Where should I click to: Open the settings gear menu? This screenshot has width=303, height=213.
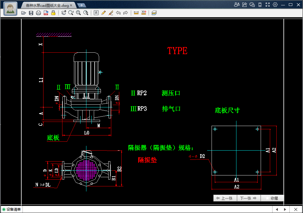(275, 5)
